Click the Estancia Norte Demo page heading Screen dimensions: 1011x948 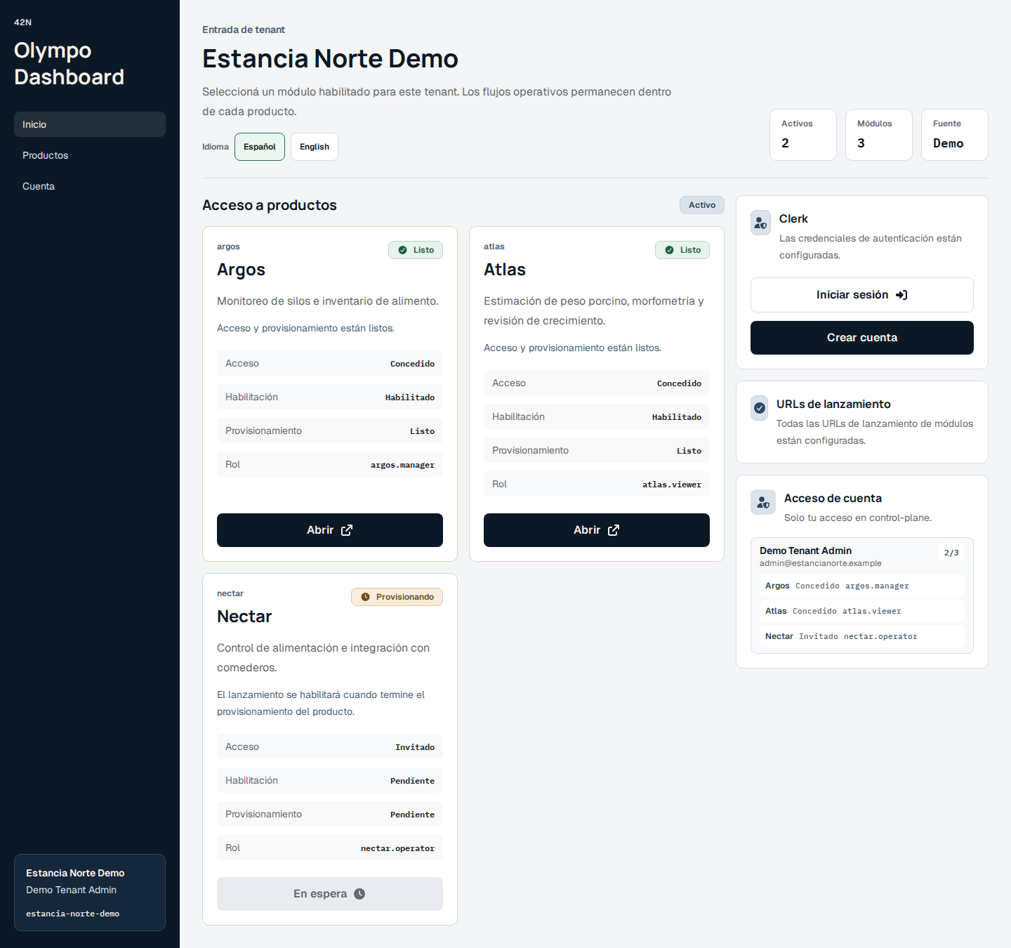coord(330,58)
